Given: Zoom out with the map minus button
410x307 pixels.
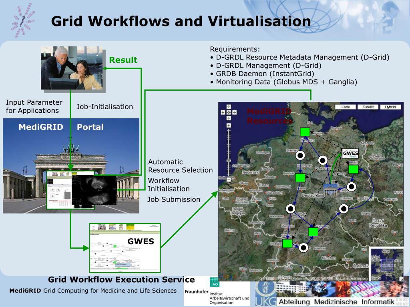Looking at the screenshot, I should click(x=229, y=179).
